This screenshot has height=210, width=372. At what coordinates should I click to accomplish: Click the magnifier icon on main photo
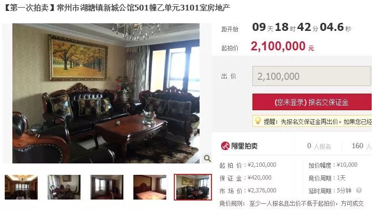(207, 158)
